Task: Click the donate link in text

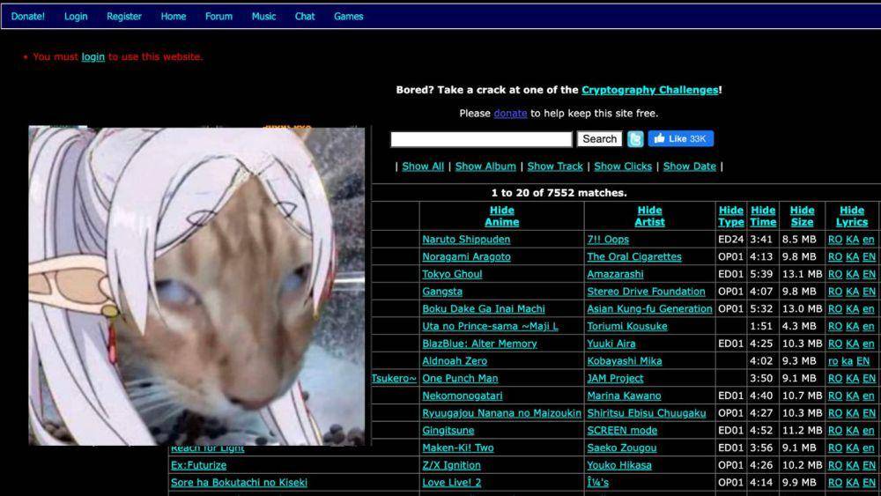Action: (510, 114)
